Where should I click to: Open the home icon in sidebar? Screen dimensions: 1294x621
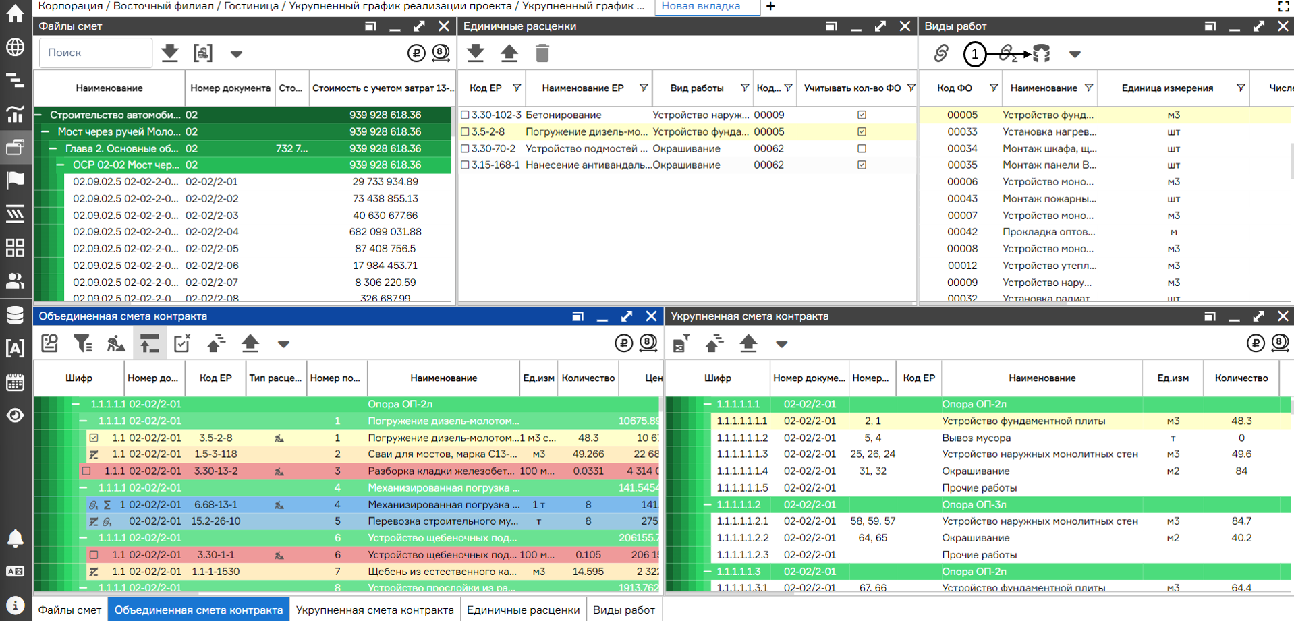pyautogui.click(x=15, y=13)
